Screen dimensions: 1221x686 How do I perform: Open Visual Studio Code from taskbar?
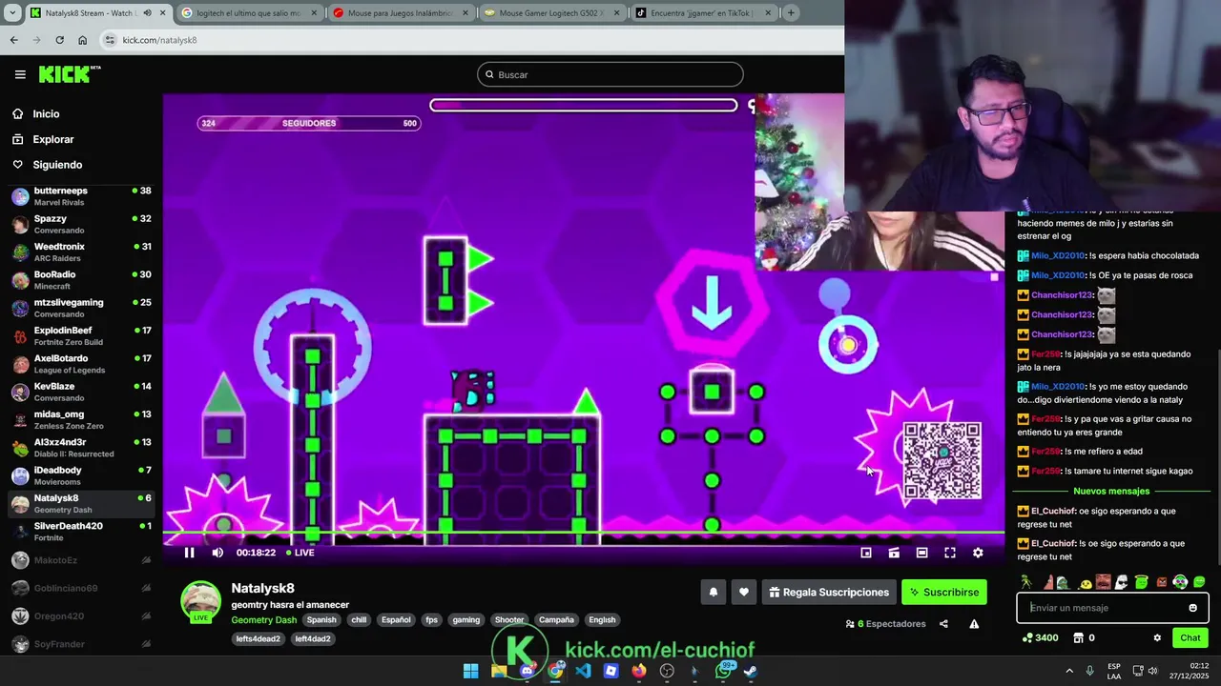[583, 671]
